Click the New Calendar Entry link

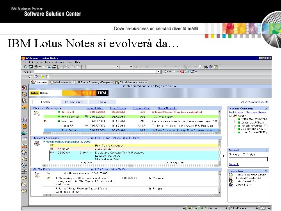coord(126,138)
